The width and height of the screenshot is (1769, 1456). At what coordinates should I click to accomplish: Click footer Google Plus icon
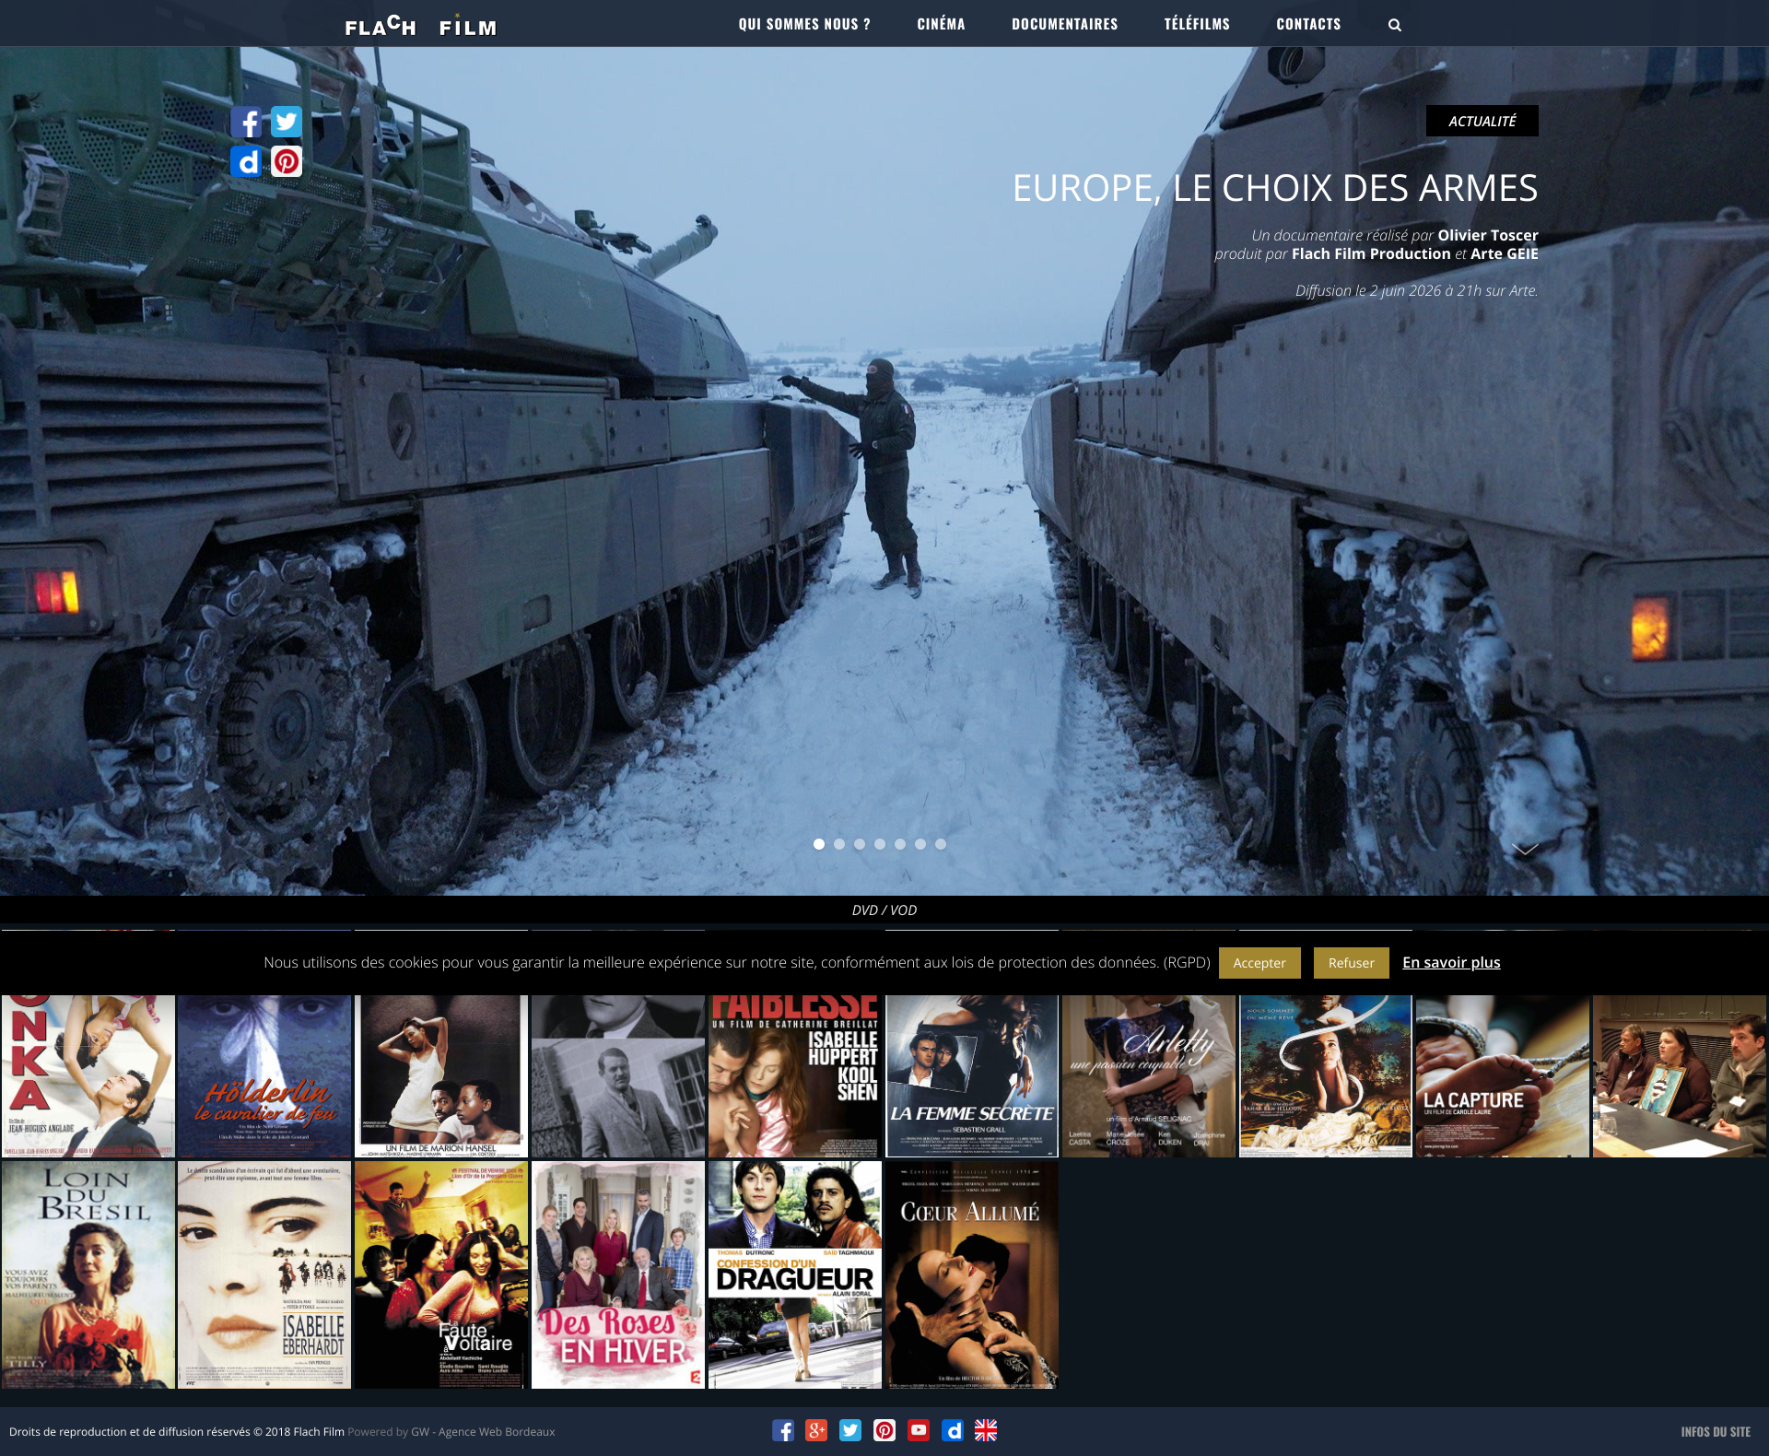[x=816, y=1430]
